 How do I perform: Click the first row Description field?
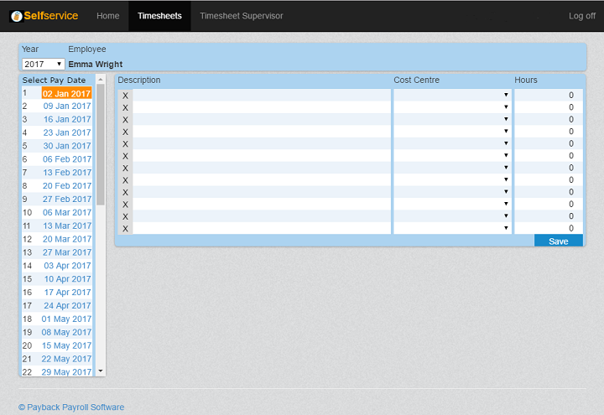pyautogui.click(x=262, y=96)
